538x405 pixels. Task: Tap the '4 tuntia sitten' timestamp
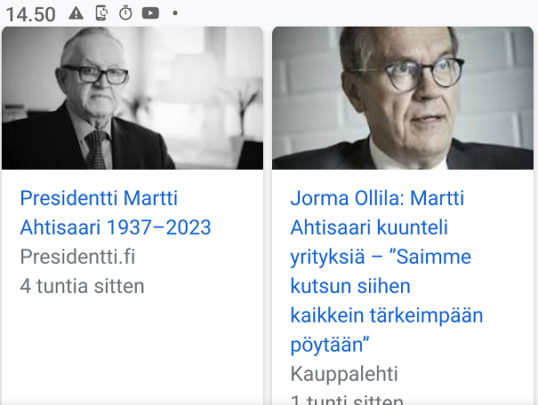pos(82,286)
